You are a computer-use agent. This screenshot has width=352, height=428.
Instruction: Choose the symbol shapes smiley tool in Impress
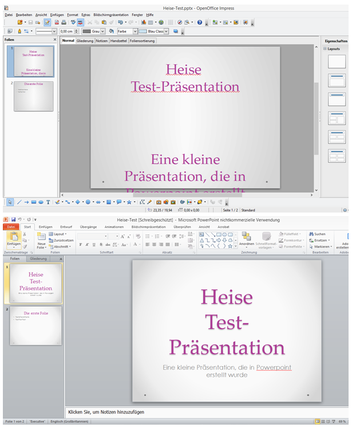pyautogui.click(x=88, y=202)
